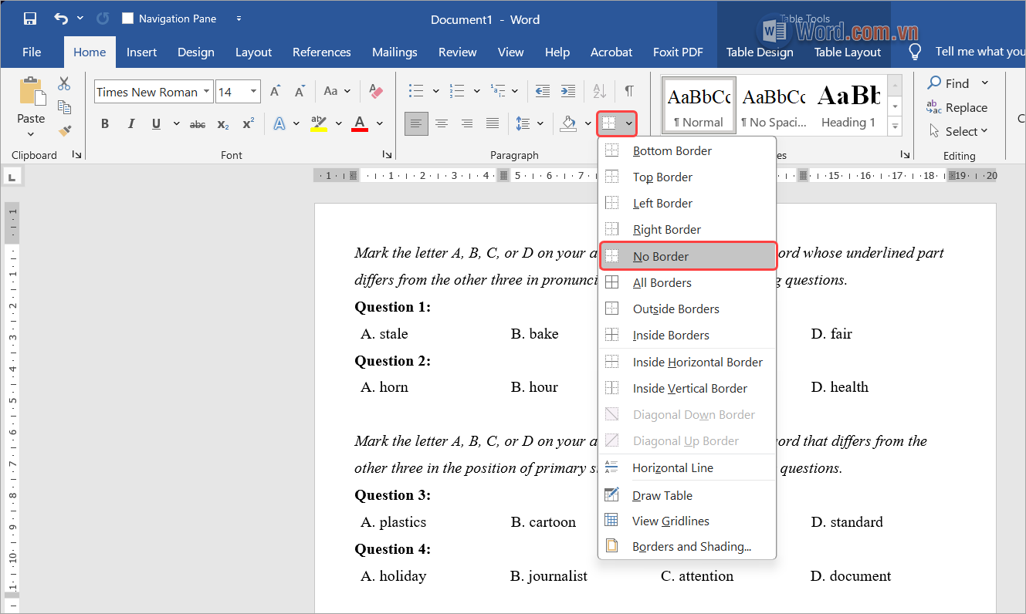The height and width of the screenshot is (614, 1026).
Task: Increase font size with grow icon
Action: [275, 91]
